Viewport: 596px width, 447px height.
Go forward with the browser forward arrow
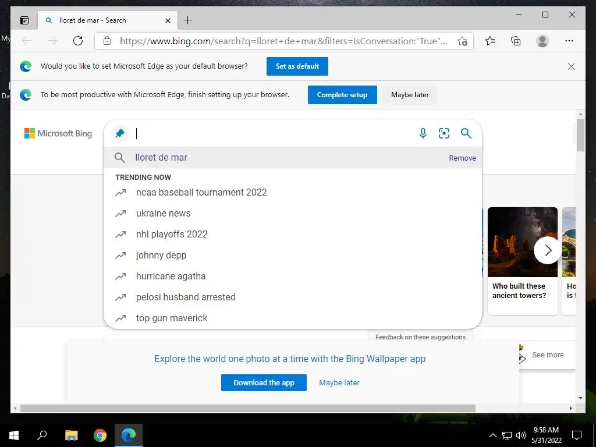[x=52, y=41]
